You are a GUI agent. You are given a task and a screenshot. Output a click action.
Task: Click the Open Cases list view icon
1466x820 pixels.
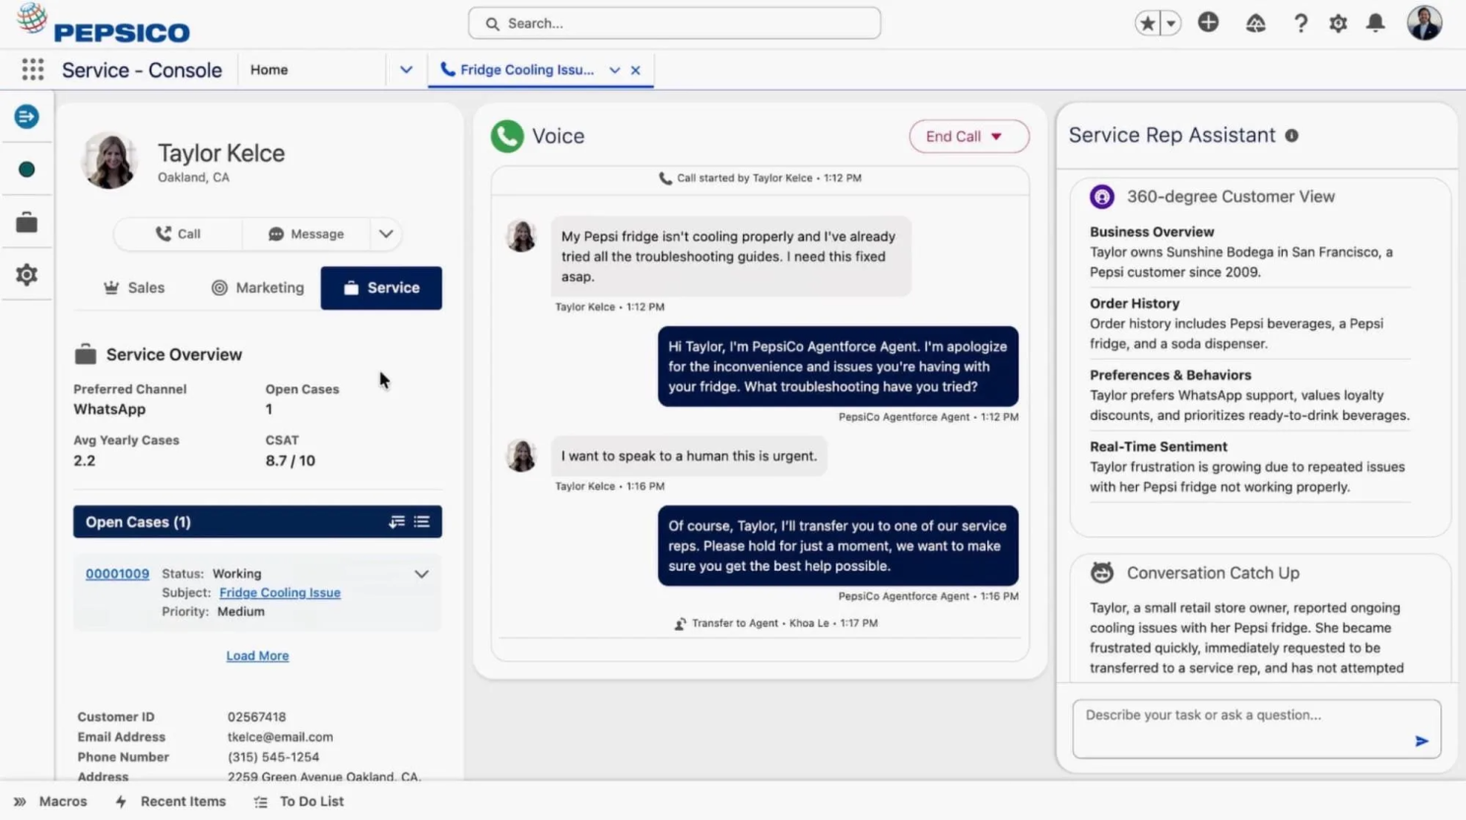[x=422, y=522]
